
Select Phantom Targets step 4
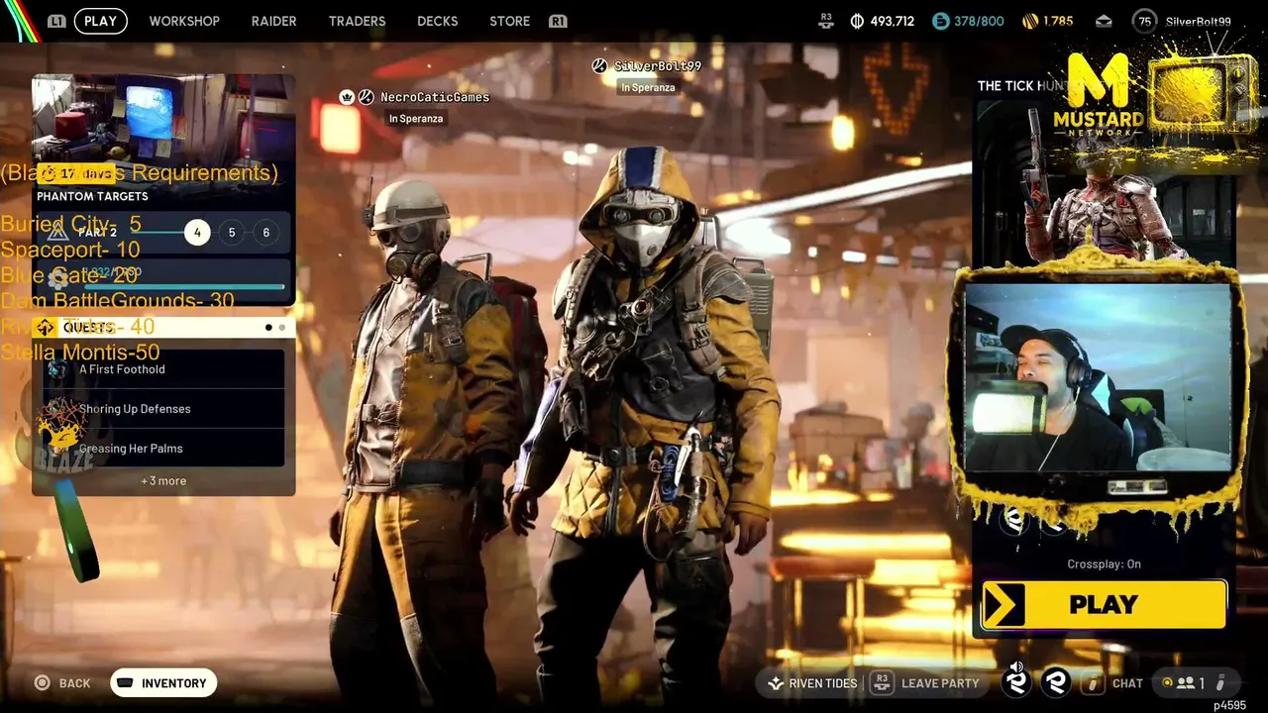[197, 233]
